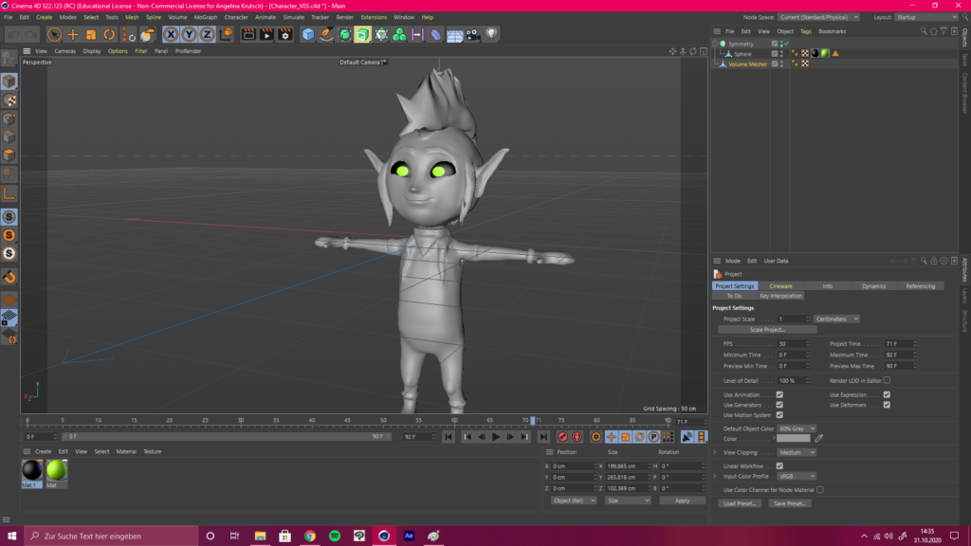Screen dimensions: 971x546
Task: Expand Default Object Color dropdown
Action: 796,428
